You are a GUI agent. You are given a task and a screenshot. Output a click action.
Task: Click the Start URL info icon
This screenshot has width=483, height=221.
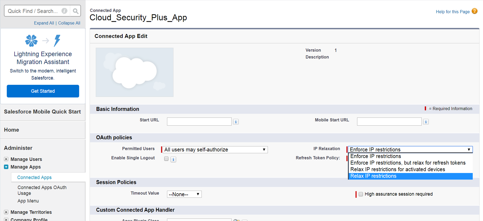tap(236, 122)
